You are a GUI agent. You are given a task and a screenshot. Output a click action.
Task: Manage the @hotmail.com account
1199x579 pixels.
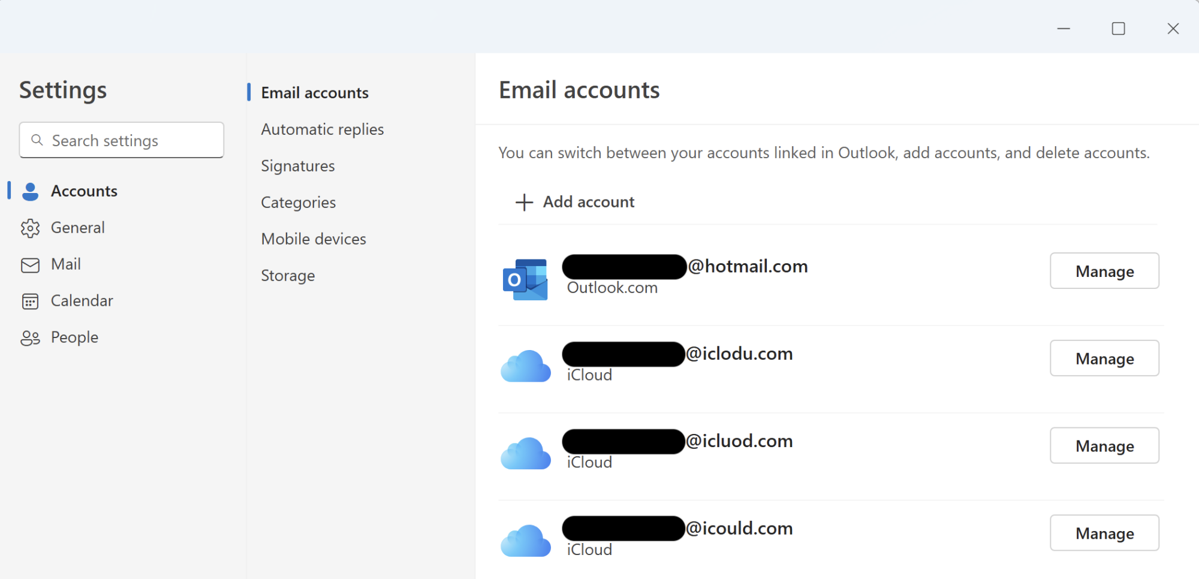1104,271
